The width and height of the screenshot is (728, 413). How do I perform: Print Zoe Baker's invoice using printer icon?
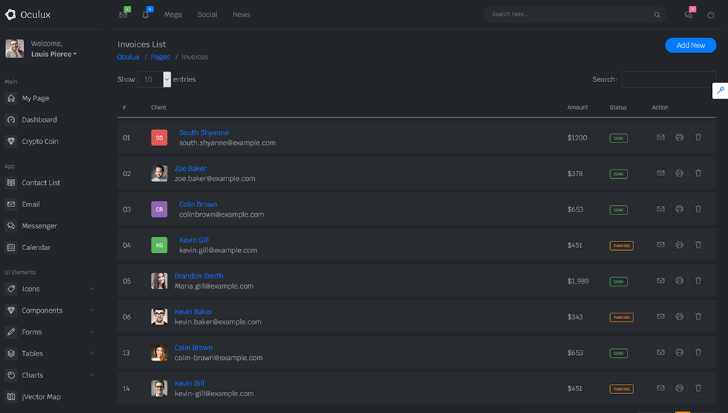click(x=679, y=173)
